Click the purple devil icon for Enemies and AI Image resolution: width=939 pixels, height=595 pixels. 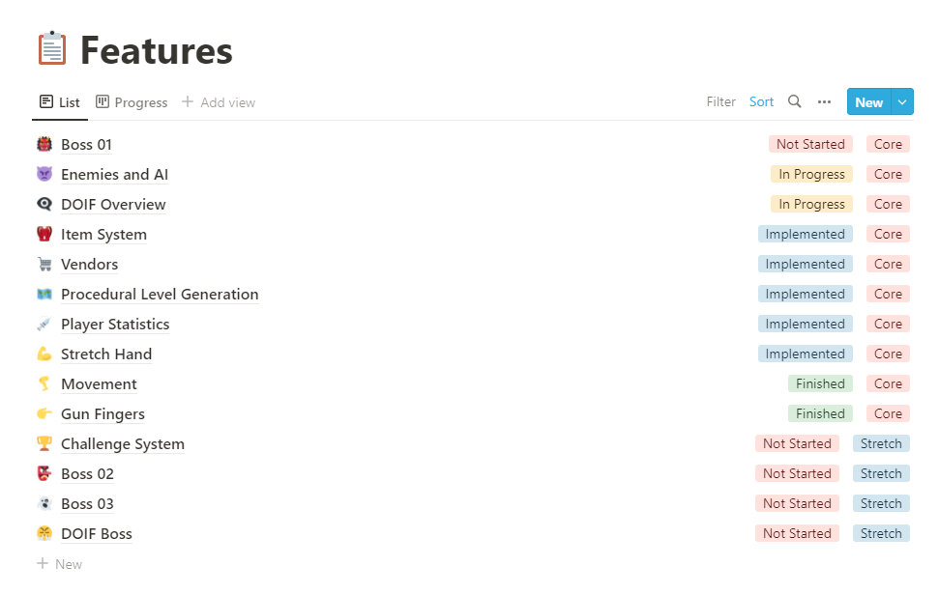point(44,175)
